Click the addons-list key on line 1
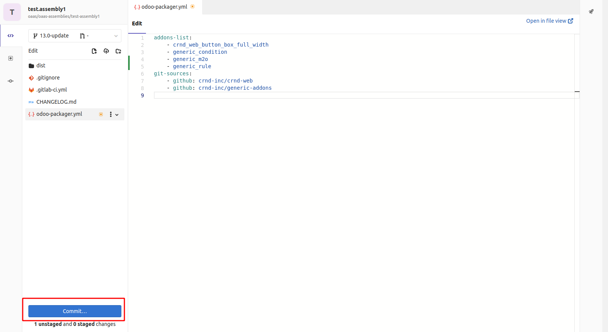Viewport: 608px width, 332px height. [x=171, y=37]
